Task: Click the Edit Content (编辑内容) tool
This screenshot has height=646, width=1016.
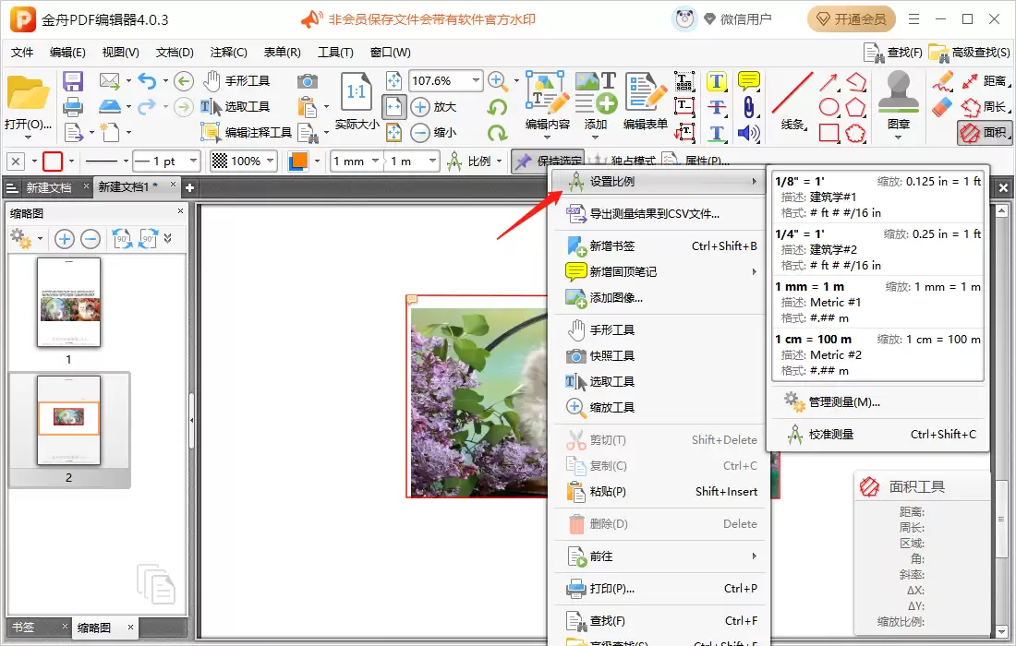Action: [x=546, y=102]
